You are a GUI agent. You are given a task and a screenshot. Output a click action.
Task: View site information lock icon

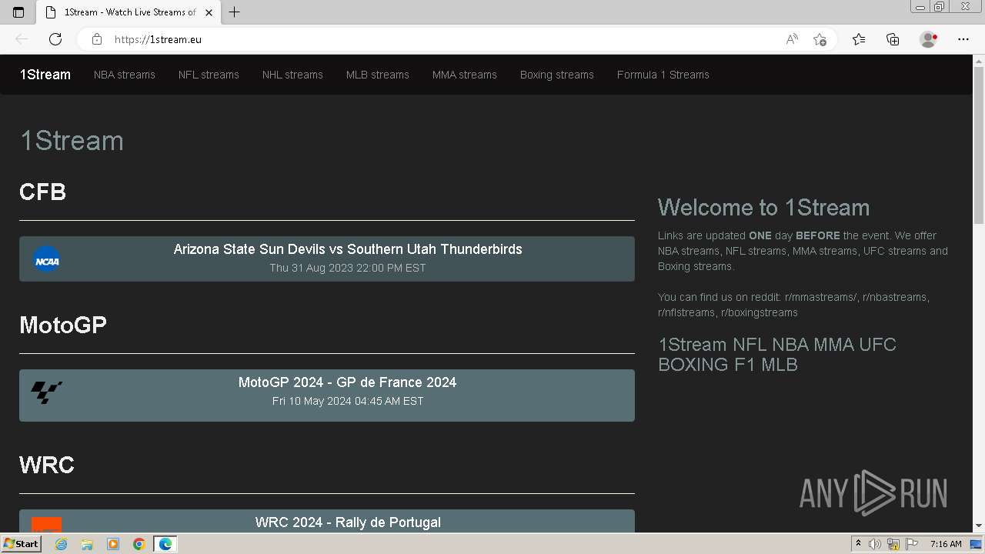coord(96,39)
